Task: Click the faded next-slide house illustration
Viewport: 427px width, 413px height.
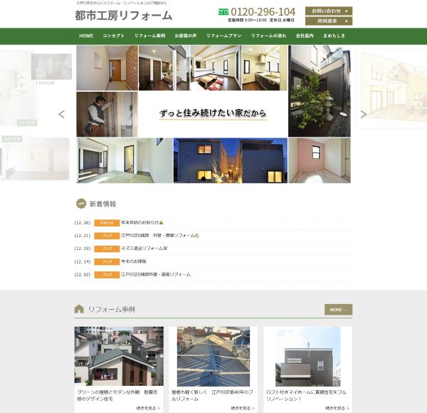Action: (392, 88)
